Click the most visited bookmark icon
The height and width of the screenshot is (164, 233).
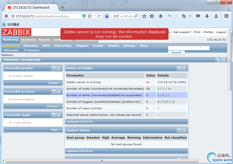click(4, 24)
